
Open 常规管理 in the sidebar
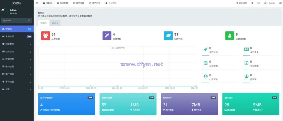tap(17, 36)
